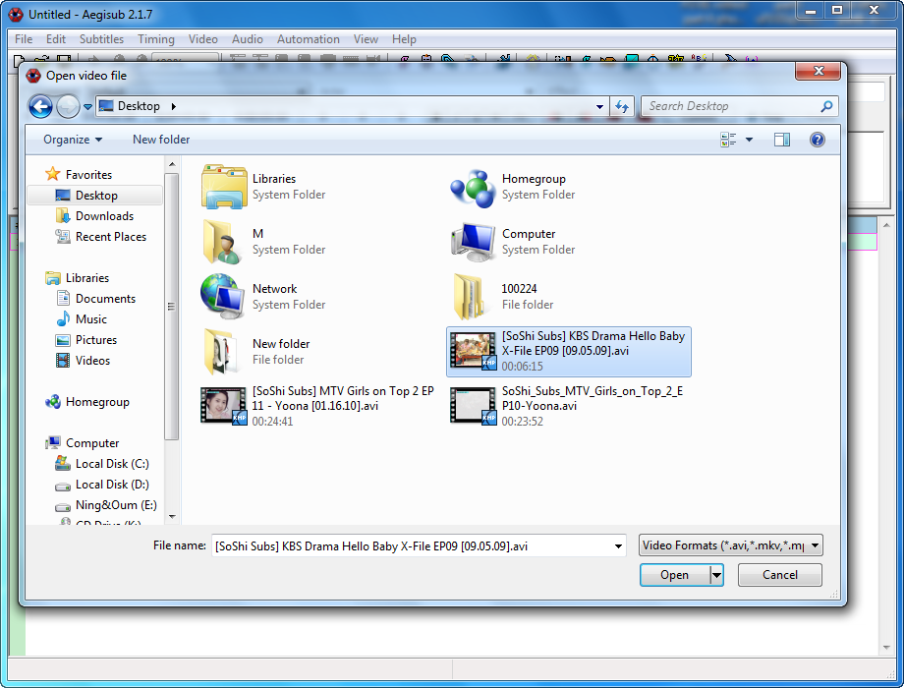This screenshot has height=688, width=904.
Task: Go back with the blue Back arrow
Action: click(40, 107)
